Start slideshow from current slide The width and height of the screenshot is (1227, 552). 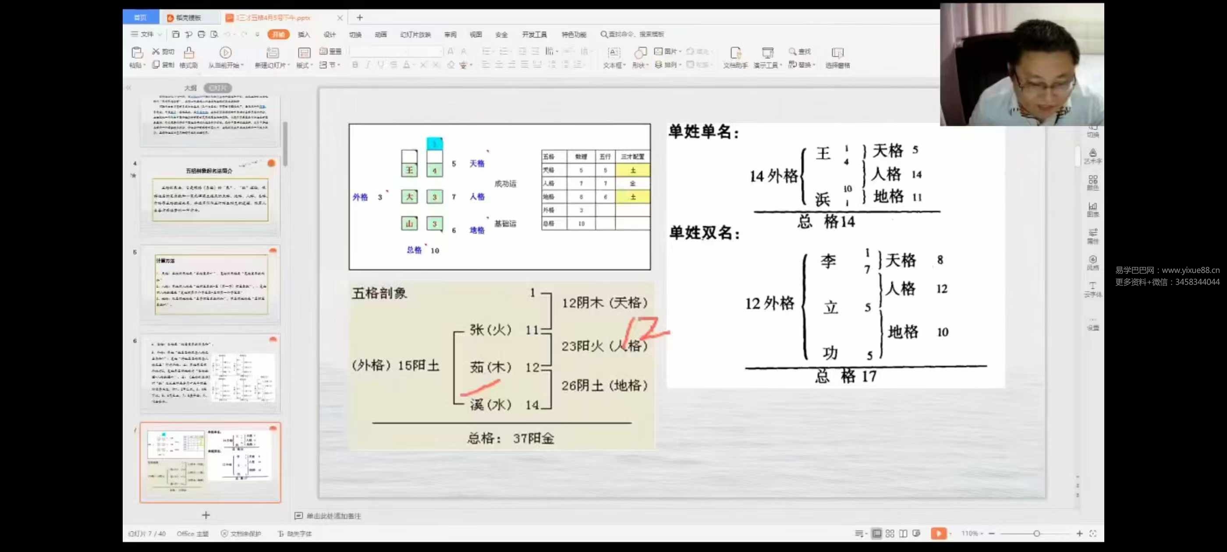[x=225, y=57]
